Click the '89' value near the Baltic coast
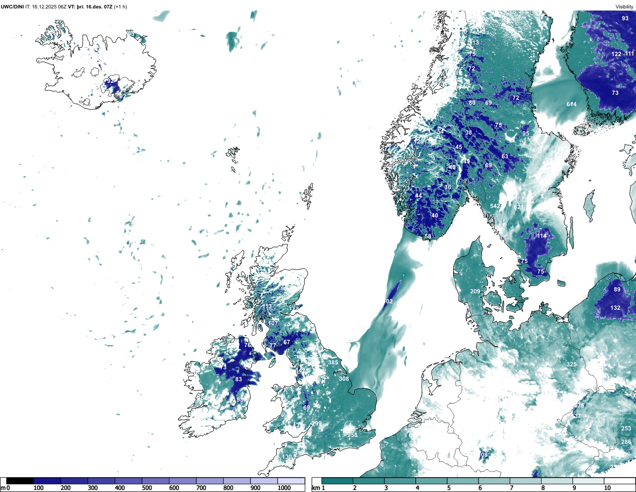Image resolution: width=636 pixels, height=492 pixels. tap(617, 289)
